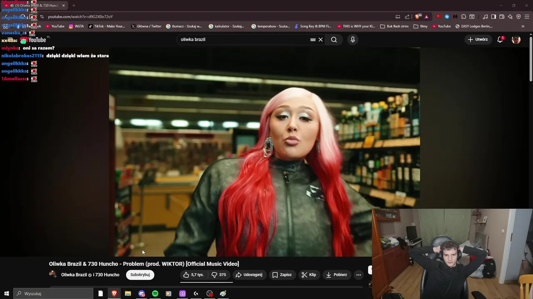The width and height of the screenshot is (533, 299).
Task: Open the kalkulator Google search bookmark
Action: click(227, 26)
